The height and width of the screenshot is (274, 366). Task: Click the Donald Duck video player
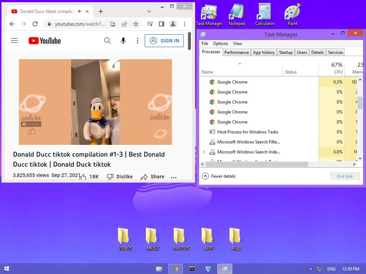point(95,102)
